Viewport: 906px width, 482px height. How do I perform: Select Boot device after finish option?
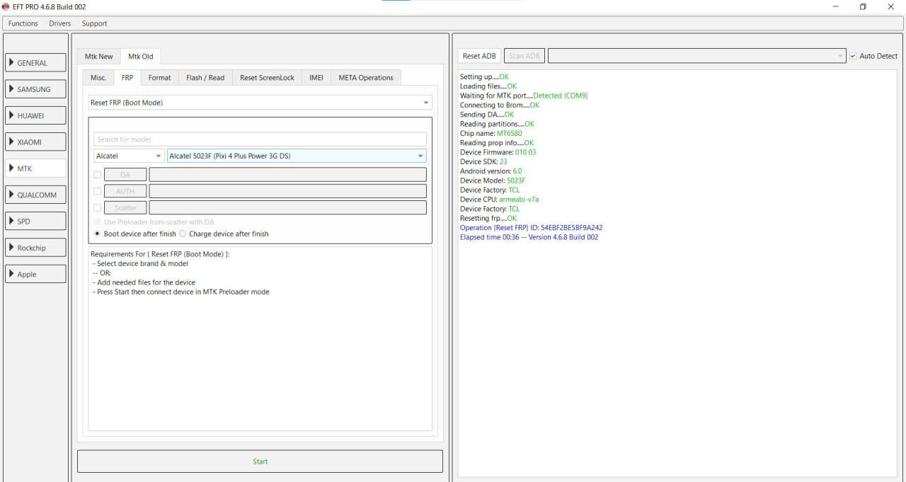[x=98, y=234]
